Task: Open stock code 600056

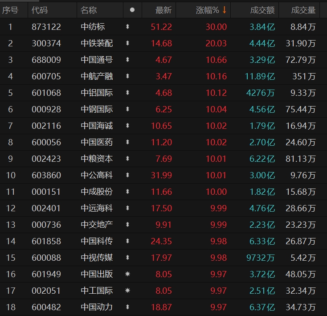Action: (x=46, y=142)
